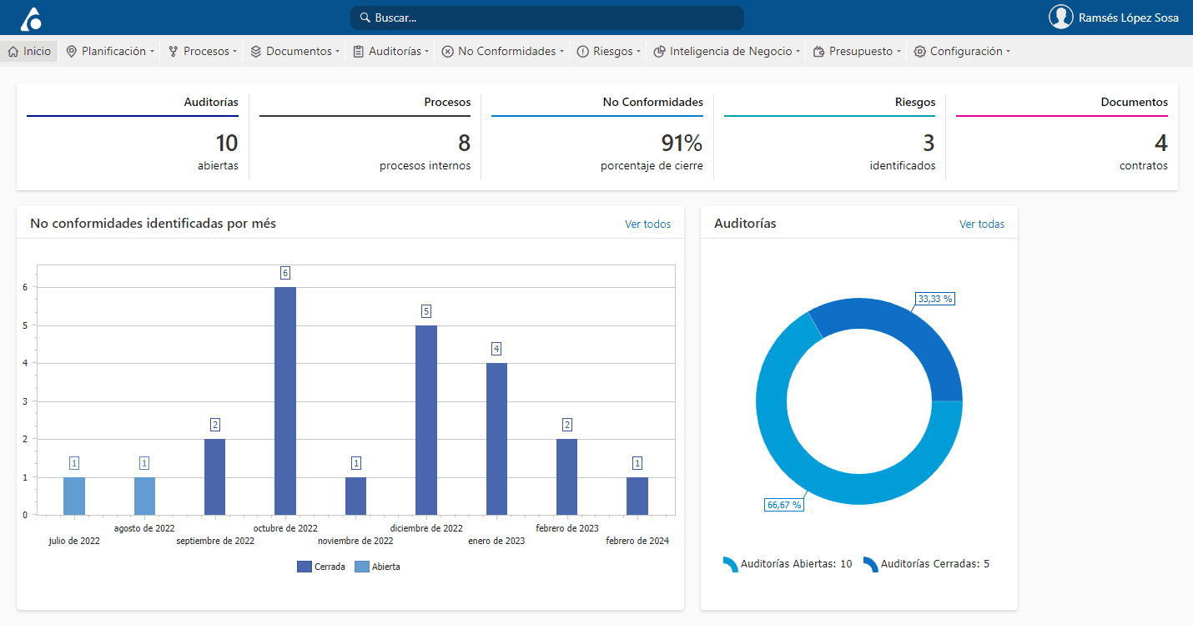Open the Auditorías summary card
Image resolution: width=1193 pixels, height=625 pixels.
point(133,136)
